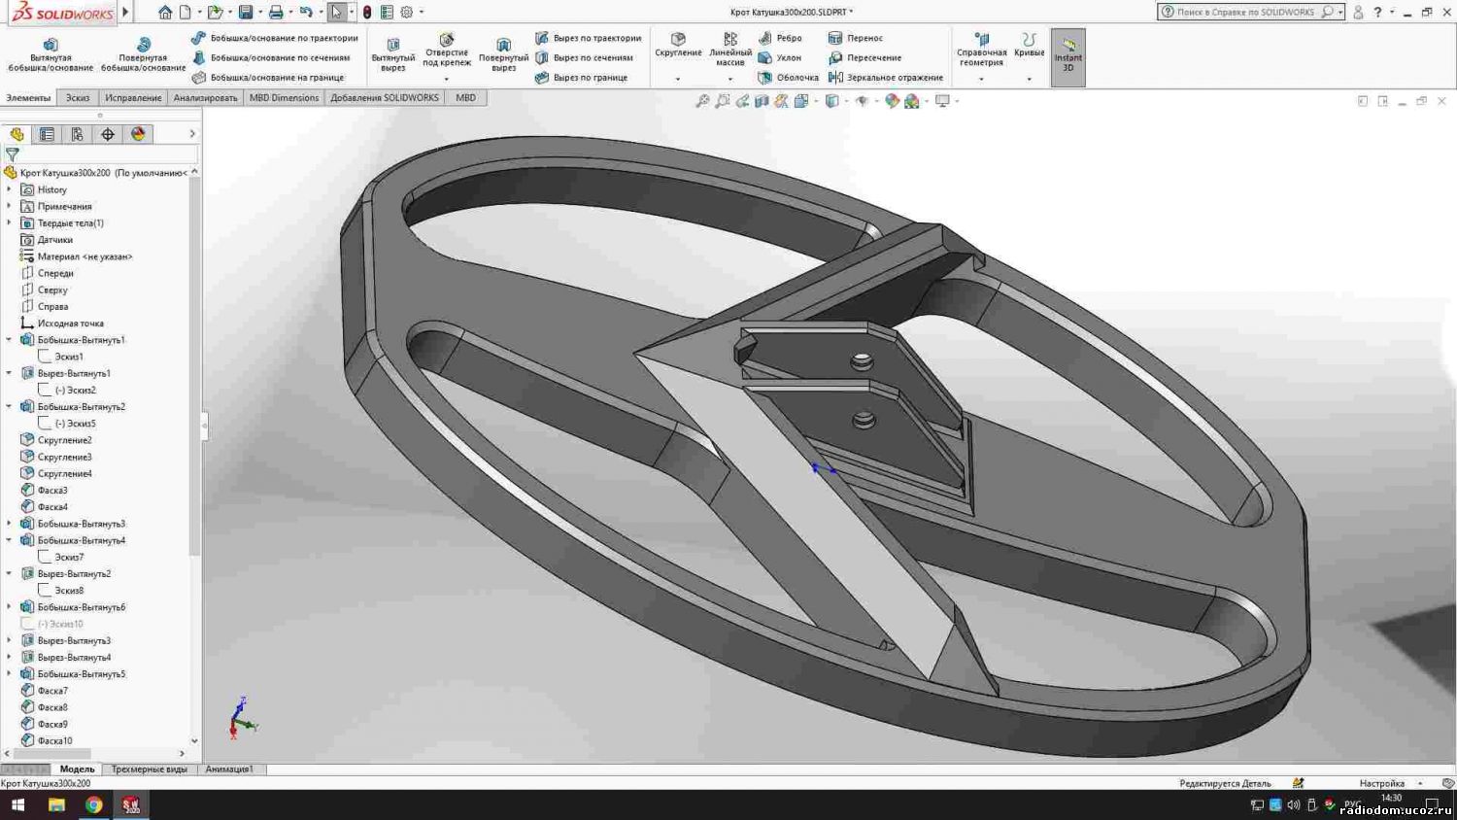The height and width of the screenshot is (820, 1457).
Task: Open Google Chrome from the taskbar
Action: [93, 804]
